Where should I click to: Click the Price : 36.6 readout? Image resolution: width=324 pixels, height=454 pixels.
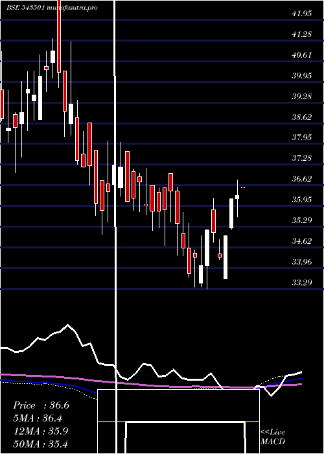pos(41,405)
